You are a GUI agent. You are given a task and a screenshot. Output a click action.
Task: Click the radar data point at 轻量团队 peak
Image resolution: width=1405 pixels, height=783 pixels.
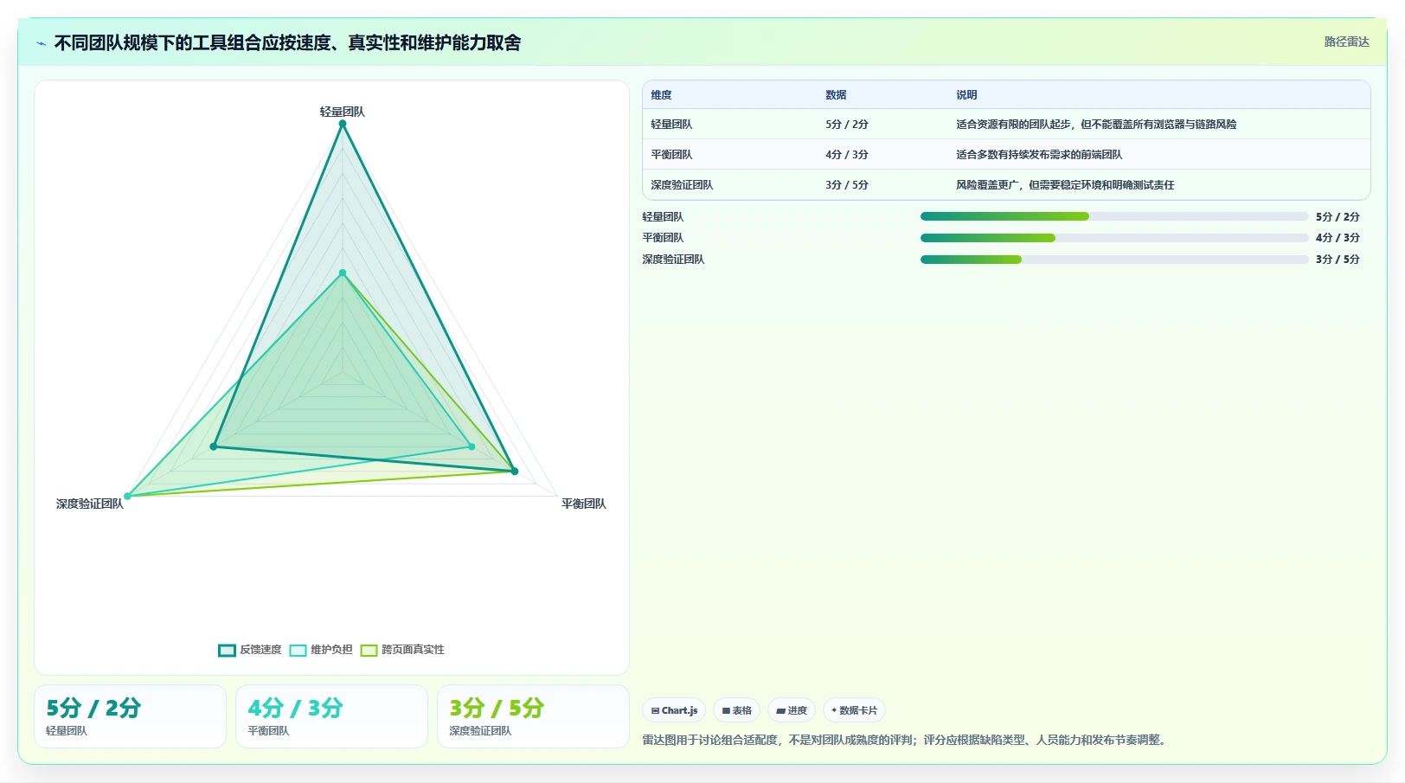coord(343,124)
